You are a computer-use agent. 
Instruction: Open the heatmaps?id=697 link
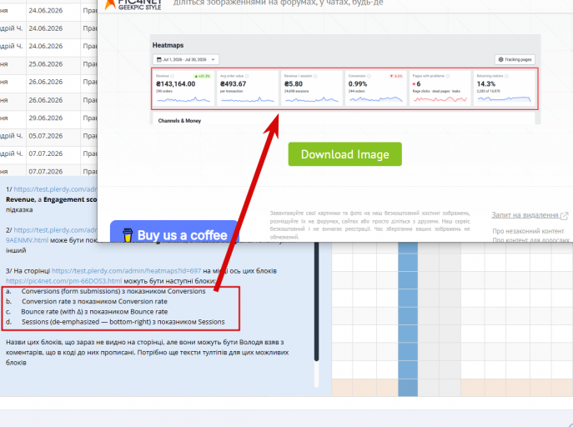pyautogui.click(x=126, y=271)
